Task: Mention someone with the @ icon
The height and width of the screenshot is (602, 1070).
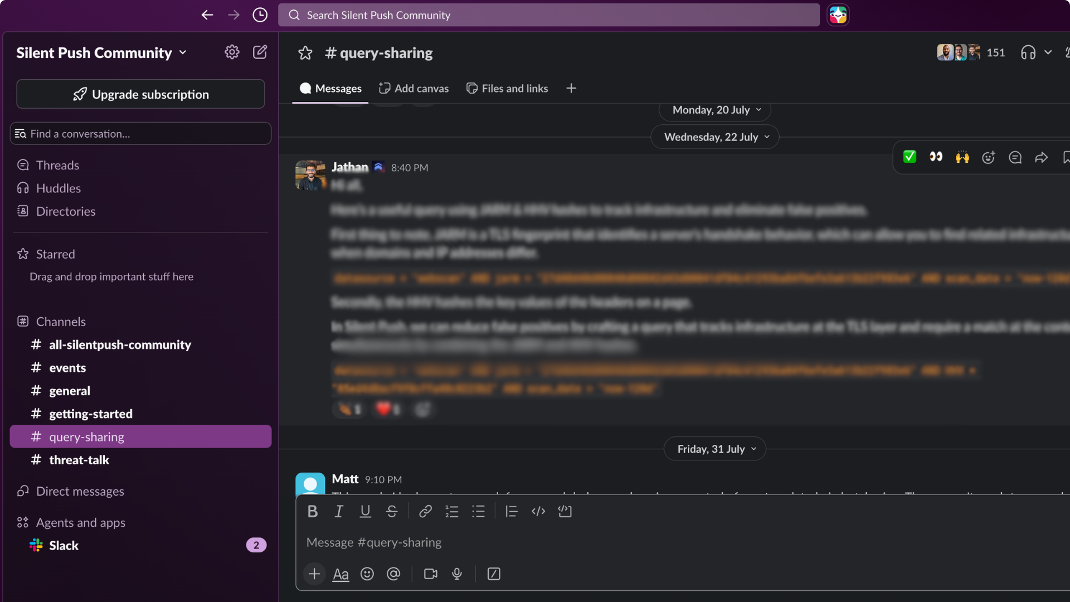Action: 393,574
